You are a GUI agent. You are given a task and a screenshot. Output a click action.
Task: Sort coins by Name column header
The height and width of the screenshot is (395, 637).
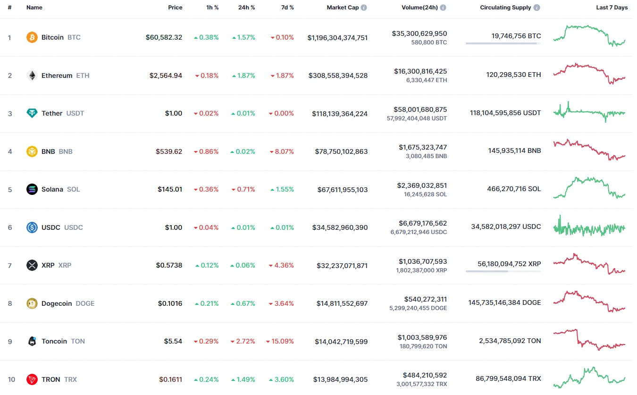coord(34,8)
